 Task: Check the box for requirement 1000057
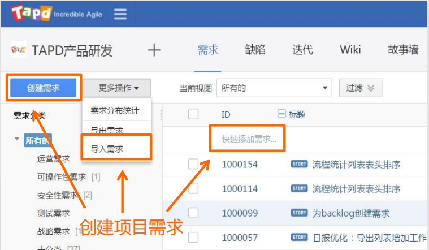coord(193,237)
